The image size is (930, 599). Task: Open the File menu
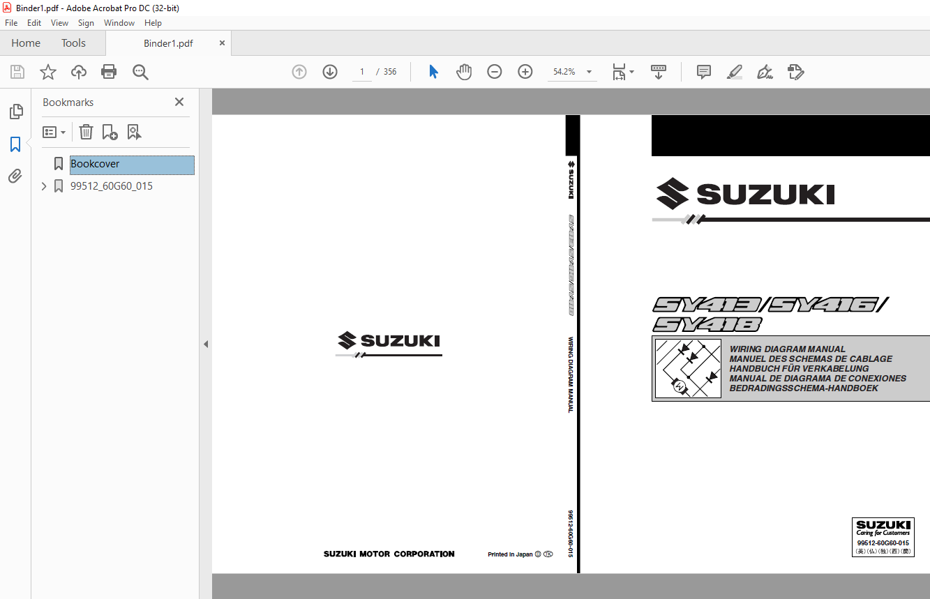click(11, 23)
